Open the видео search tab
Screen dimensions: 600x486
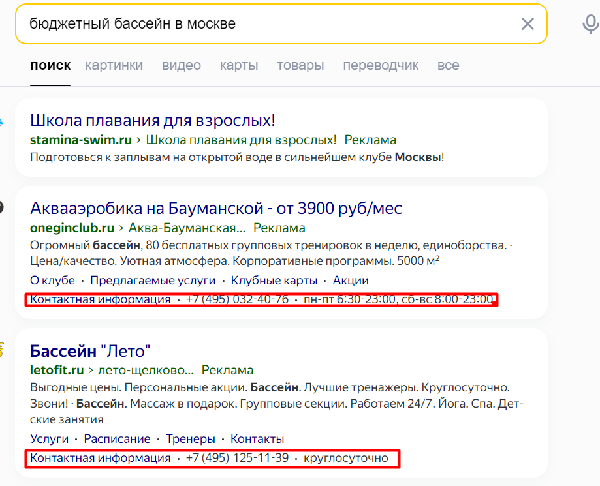click(181, 65)
